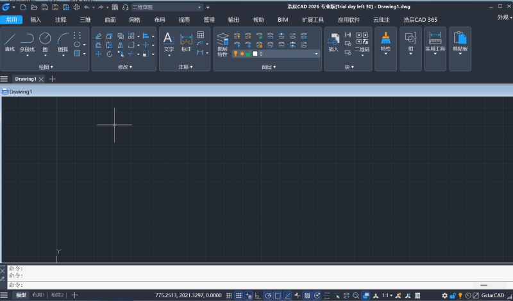The height and width of the screenshot is (301, 513).
Task: Click the Insert block (插入) icon
Action: [333, 42]
